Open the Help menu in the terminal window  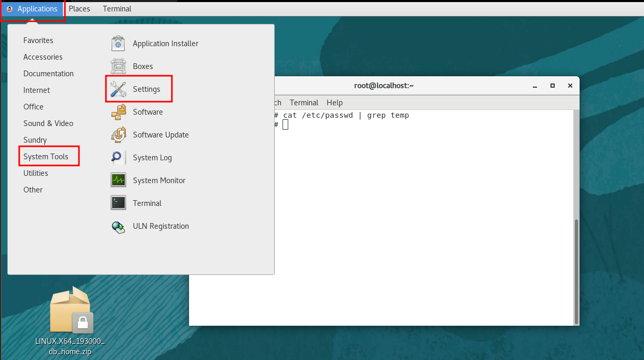(334, 103)
